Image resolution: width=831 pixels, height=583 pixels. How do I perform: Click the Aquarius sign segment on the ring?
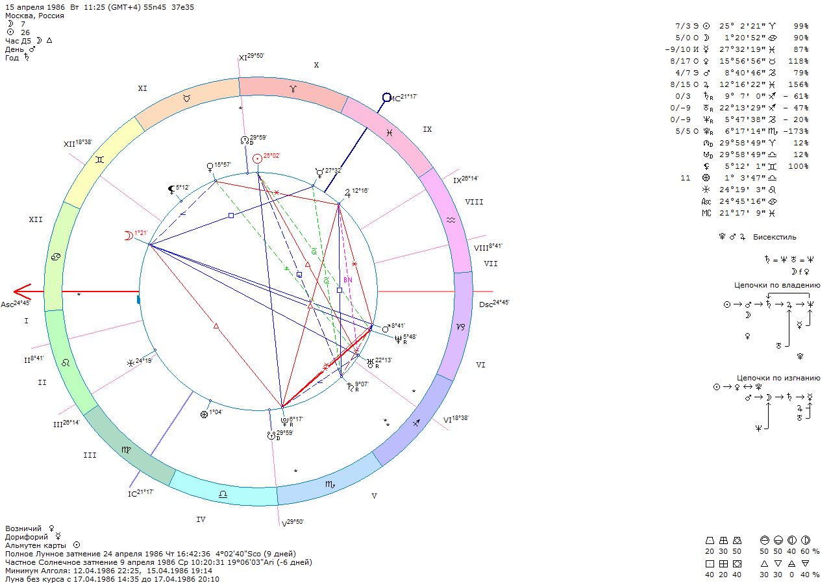(451, 221)
